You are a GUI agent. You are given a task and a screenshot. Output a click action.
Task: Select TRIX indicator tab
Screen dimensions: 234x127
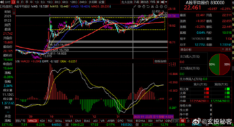click(x=130, y=121)
